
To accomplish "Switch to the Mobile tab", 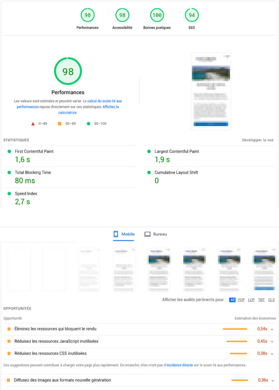I will pyautogui.click(x=124, y=234).
